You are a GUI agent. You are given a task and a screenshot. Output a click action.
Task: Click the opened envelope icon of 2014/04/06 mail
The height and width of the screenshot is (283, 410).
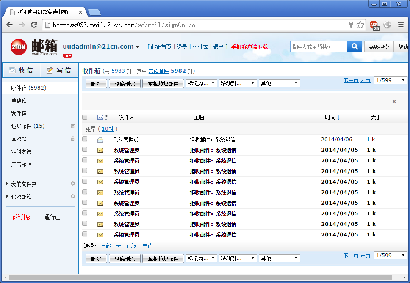[x=100, y=140]
